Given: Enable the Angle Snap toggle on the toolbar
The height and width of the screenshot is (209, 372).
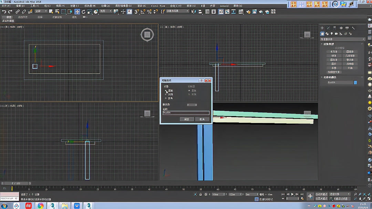Looking at the screenshot, I should (143, 11).
